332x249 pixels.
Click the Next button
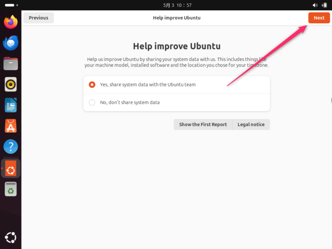(x=319, y=18)
